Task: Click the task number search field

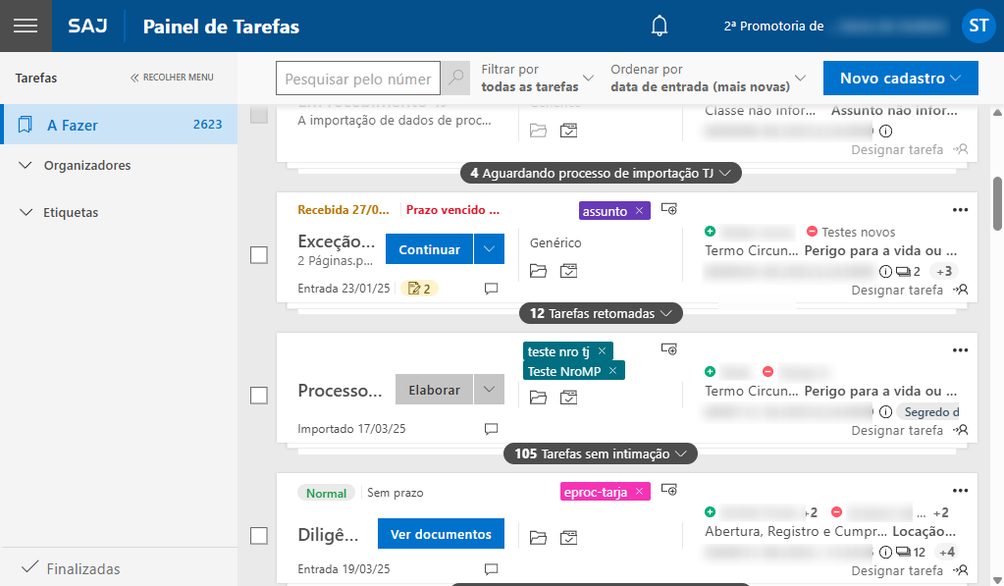Action: [358, 79]
